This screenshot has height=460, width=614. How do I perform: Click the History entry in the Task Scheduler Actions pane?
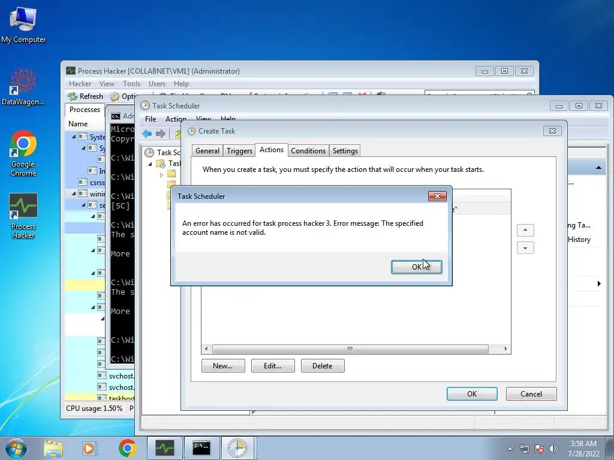579,240
